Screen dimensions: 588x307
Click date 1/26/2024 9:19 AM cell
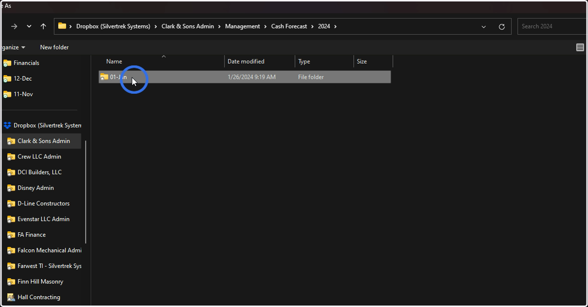tap(252, 77)
